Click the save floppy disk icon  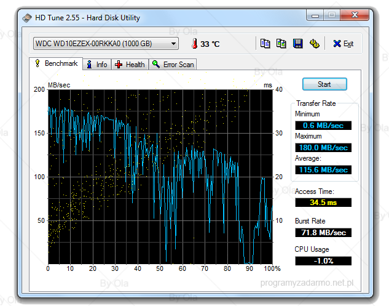click(297, 44)
